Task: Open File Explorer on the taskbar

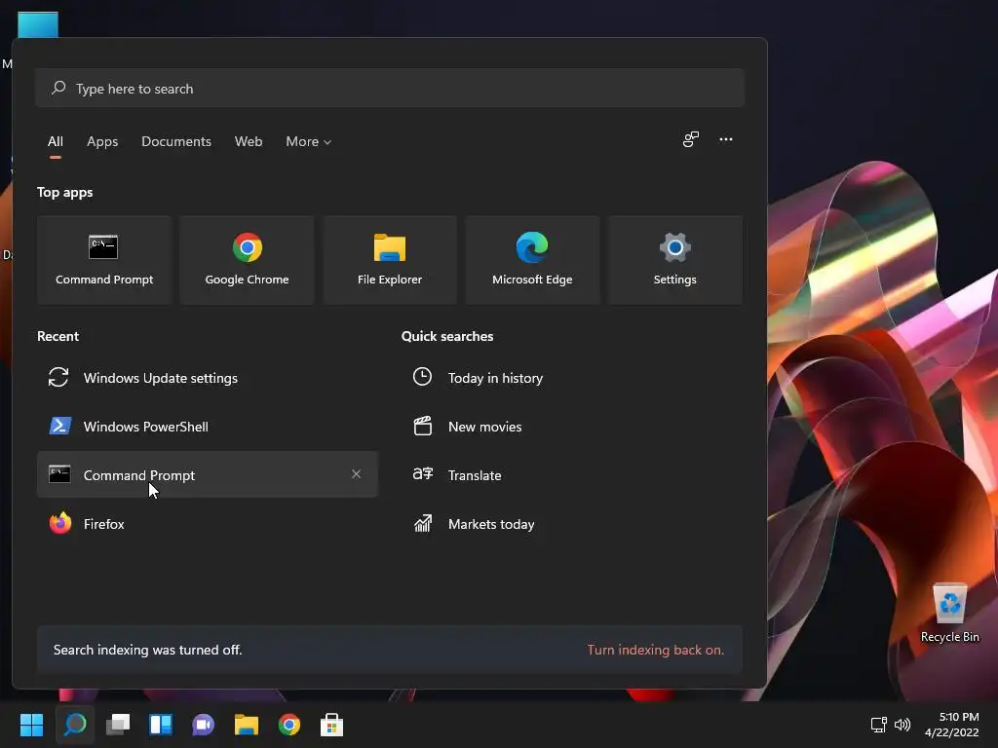Action: click(247, 725)
